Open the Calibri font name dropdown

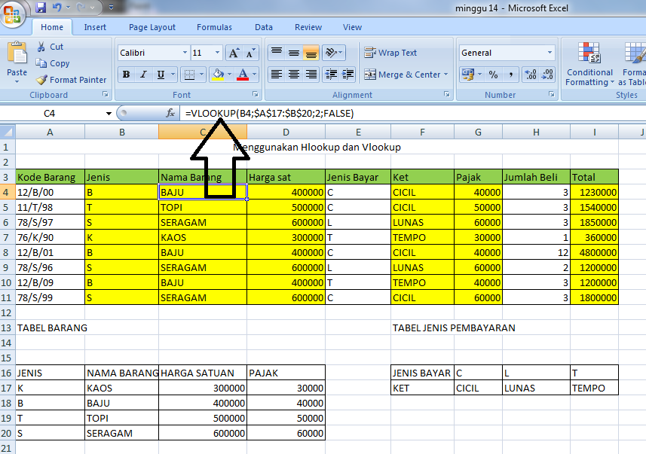185,52
